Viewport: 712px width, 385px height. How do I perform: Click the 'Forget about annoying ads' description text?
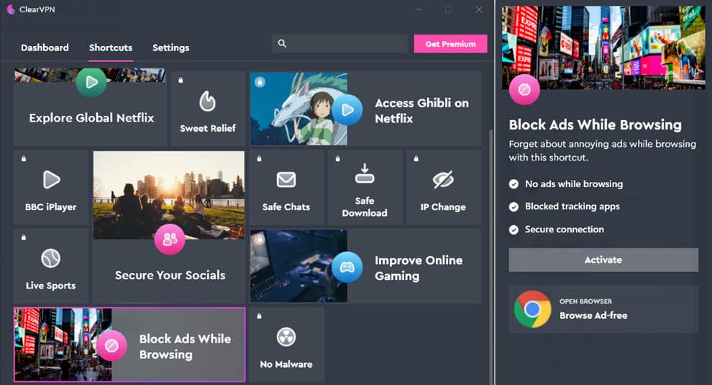coord(603,151)
